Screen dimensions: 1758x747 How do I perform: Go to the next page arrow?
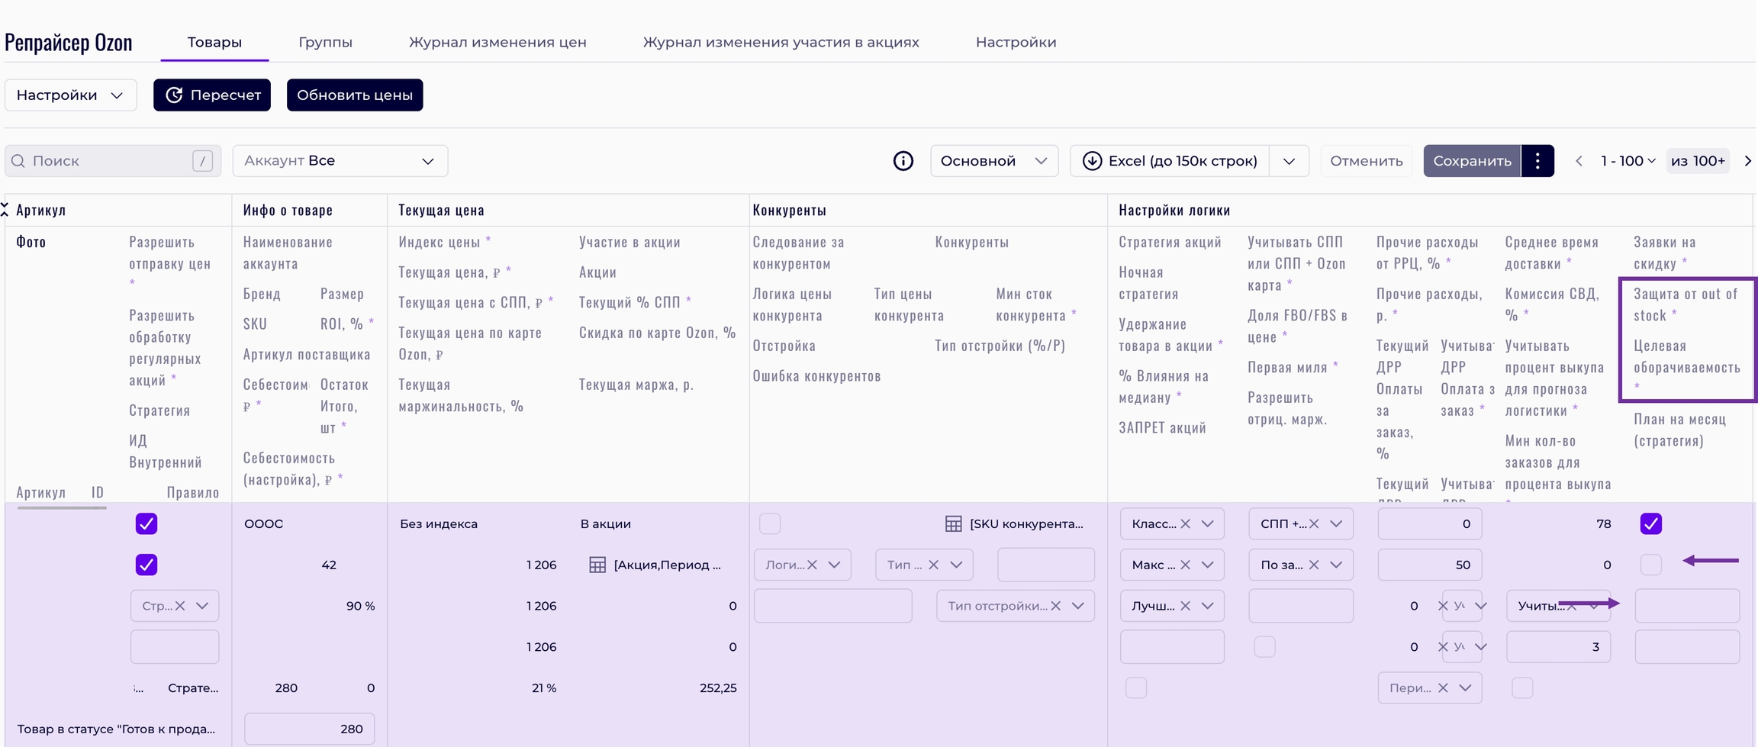coord(1747,161)
